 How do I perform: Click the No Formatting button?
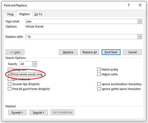pos(62,112)
